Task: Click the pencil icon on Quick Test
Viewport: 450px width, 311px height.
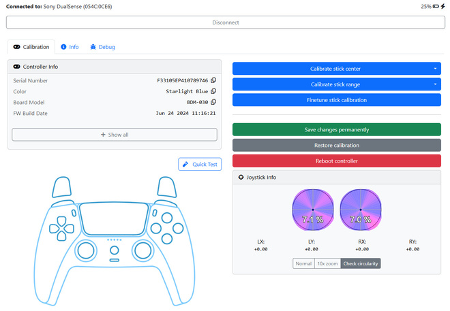Action: [x=185, y=164]
